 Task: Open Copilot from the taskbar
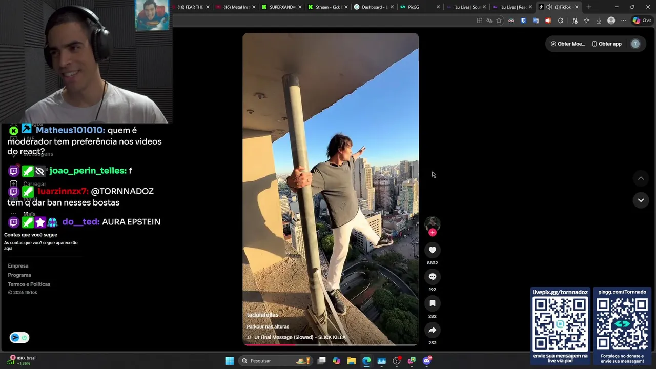click(337, 361)
